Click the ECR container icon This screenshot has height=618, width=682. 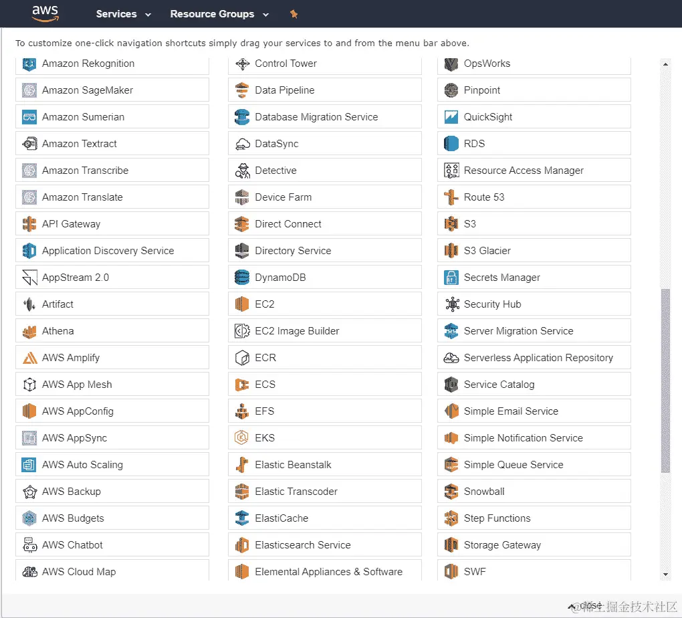[x=242, y=358]
